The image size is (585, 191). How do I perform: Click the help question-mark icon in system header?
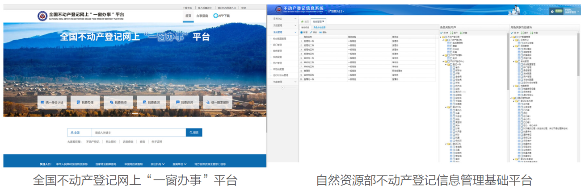point(552,11)
